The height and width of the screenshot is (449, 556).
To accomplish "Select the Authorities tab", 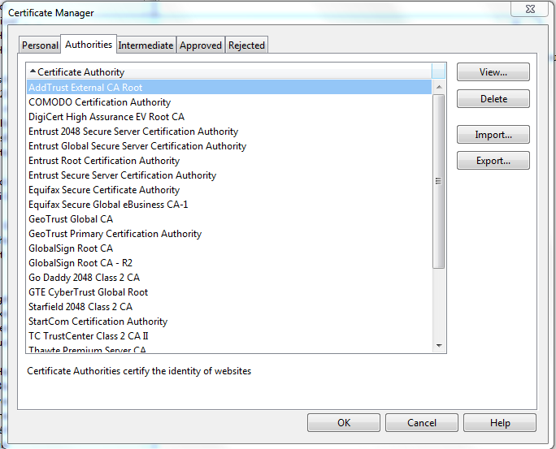I will pos(89,45).
